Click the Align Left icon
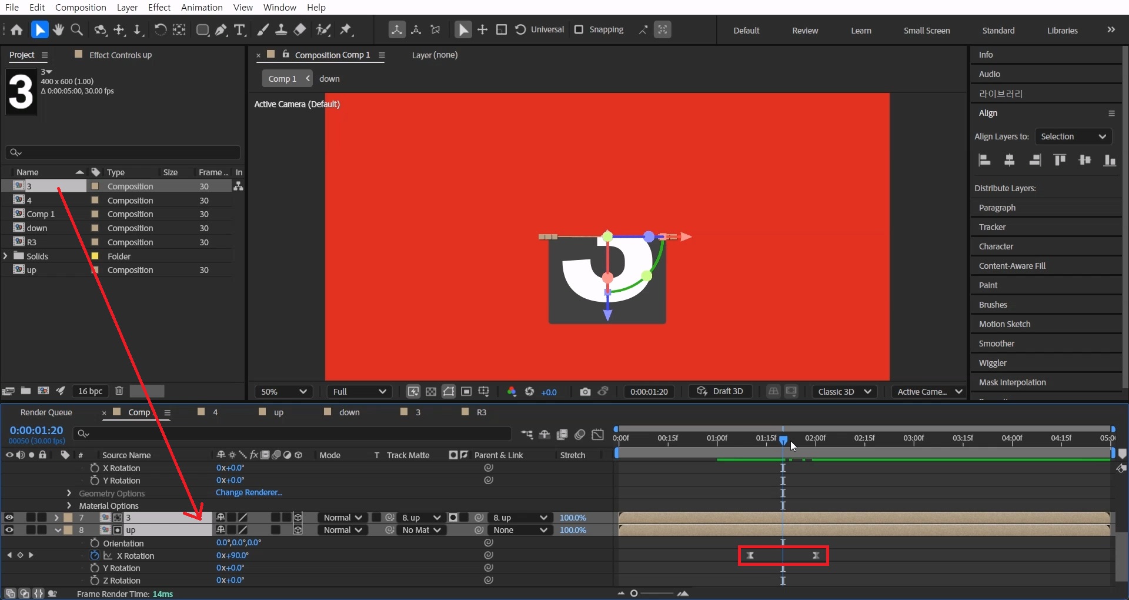1129x600 pixels. 984,160
